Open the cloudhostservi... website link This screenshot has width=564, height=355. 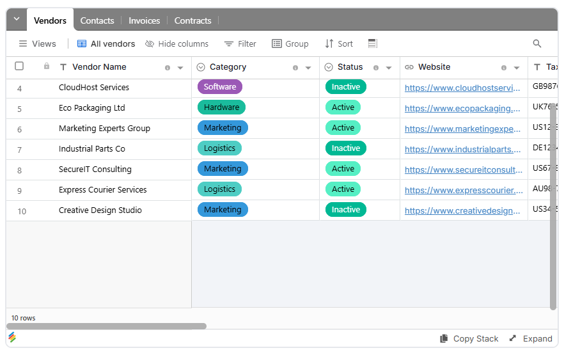[462, 88]
